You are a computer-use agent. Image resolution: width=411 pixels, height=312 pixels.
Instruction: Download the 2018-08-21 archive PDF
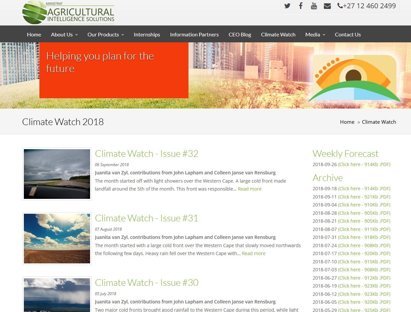pos(364,221)
